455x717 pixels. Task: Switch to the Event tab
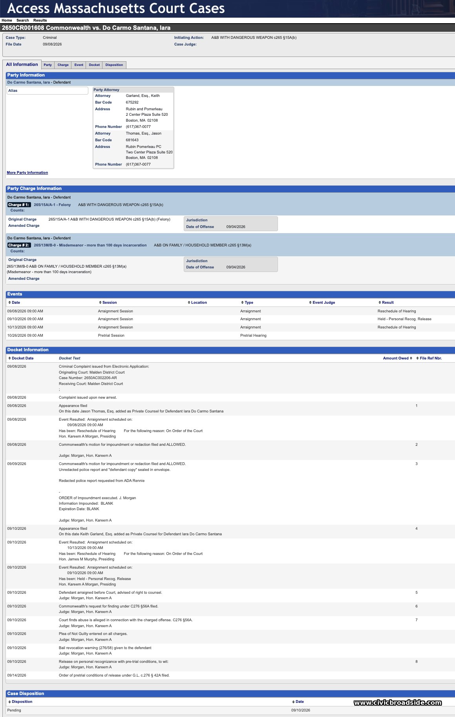79,65
